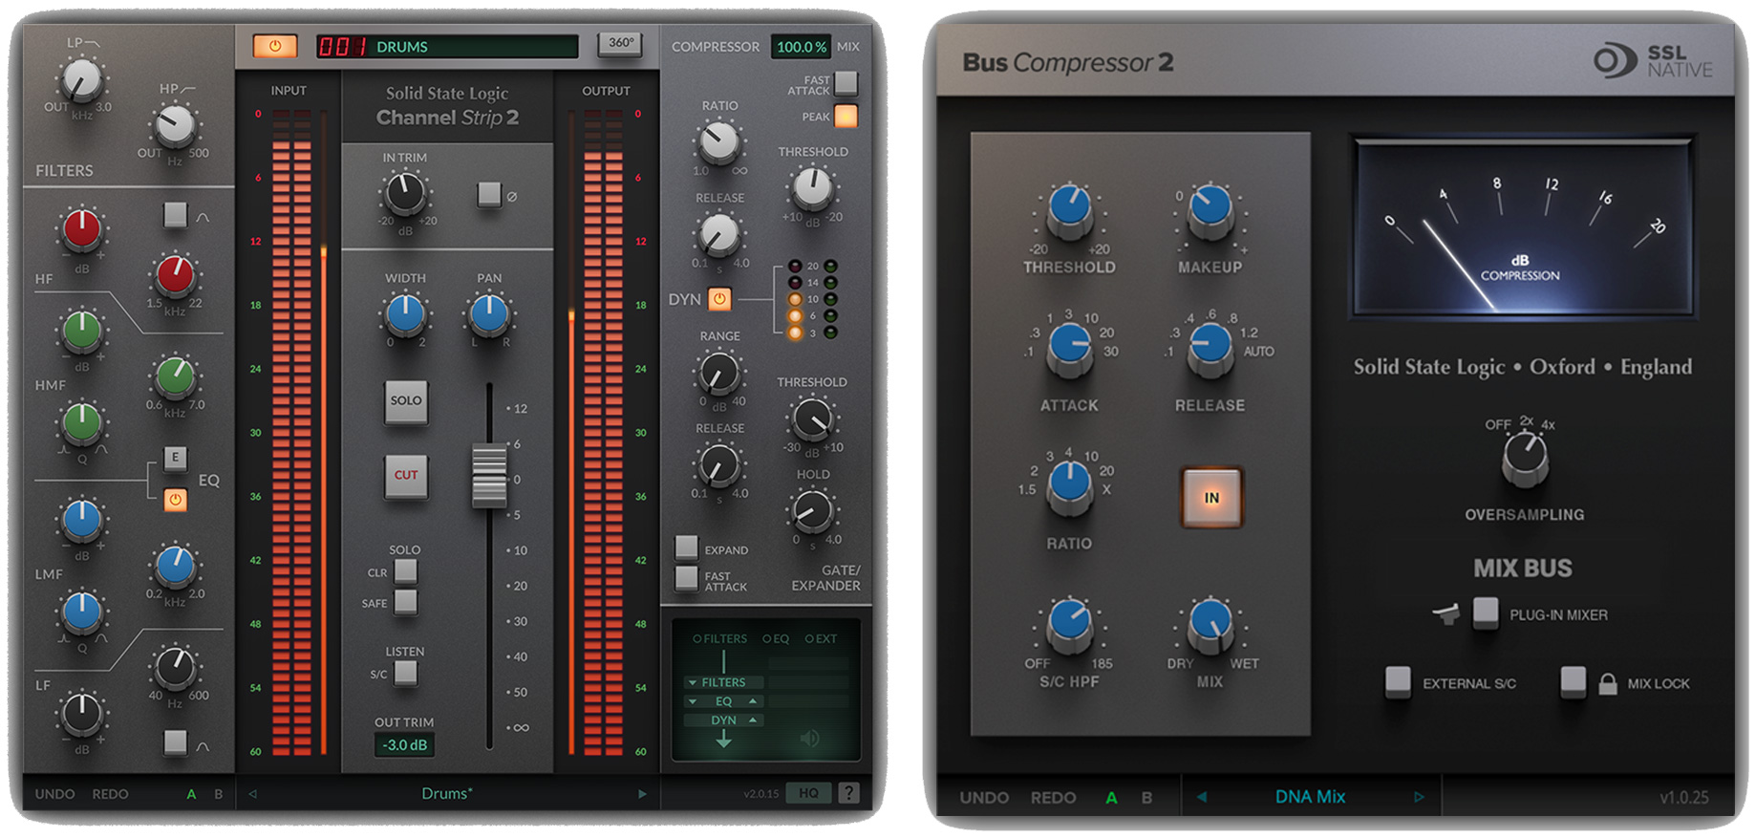Image resolution: width=1756 pixels, height=838 pixels.
Task: Click the EQ type E button
Action: (x=175, y=458)
